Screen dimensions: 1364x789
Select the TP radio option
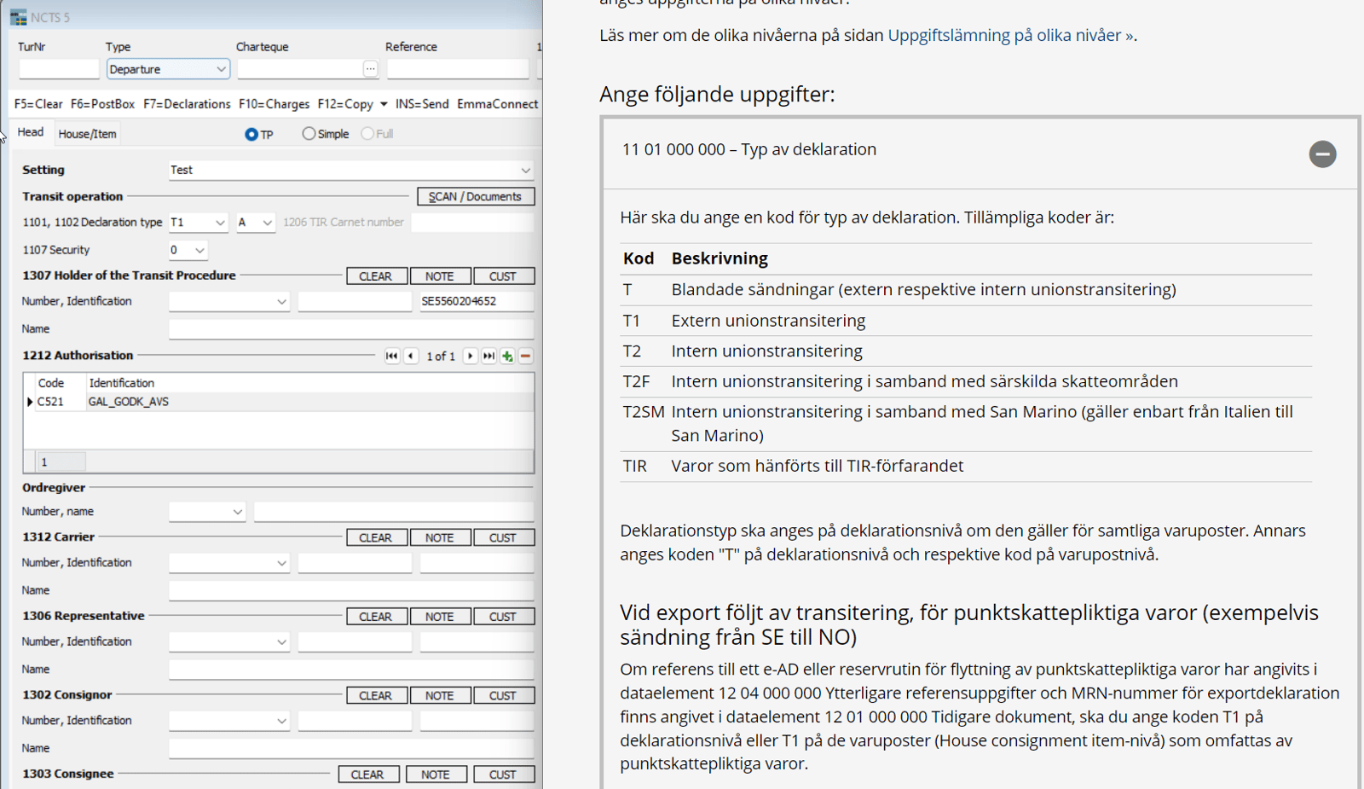[251, 134]
